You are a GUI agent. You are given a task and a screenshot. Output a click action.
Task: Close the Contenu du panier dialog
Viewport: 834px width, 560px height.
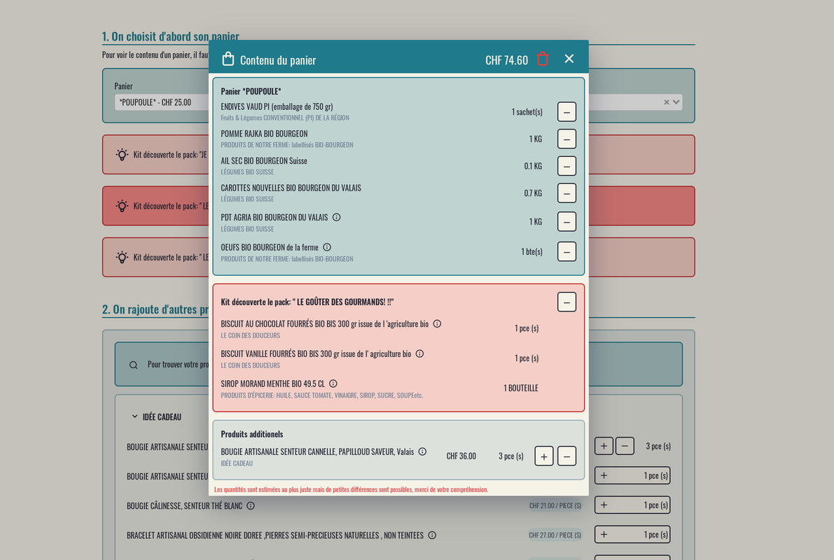coord(569,59)
